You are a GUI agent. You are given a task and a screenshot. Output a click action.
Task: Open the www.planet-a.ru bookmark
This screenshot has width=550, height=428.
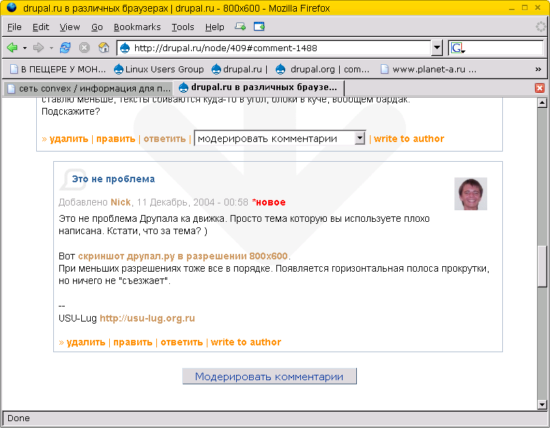[x=429, y=70]
